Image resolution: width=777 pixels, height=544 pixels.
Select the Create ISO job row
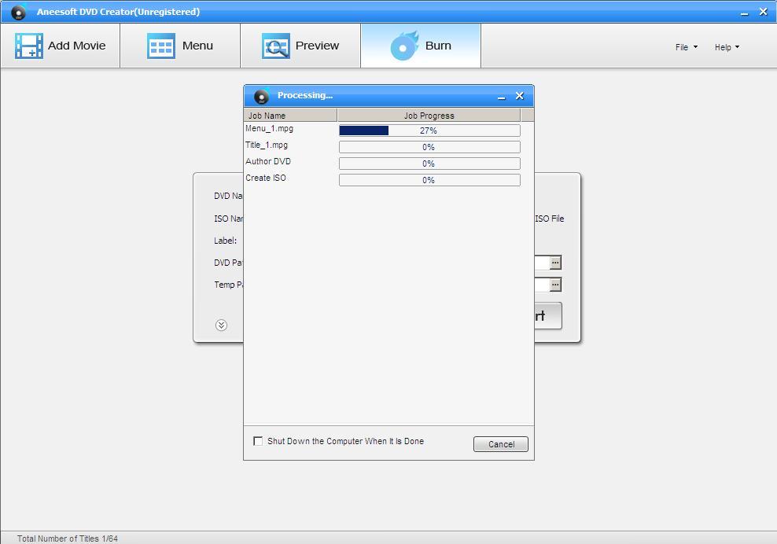pos(382,179)
